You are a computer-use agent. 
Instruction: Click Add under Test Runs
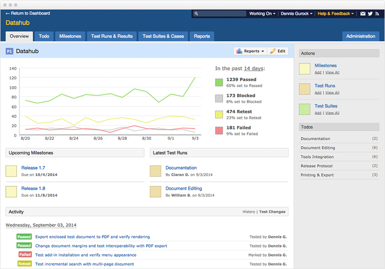click(x=318, y=93)
